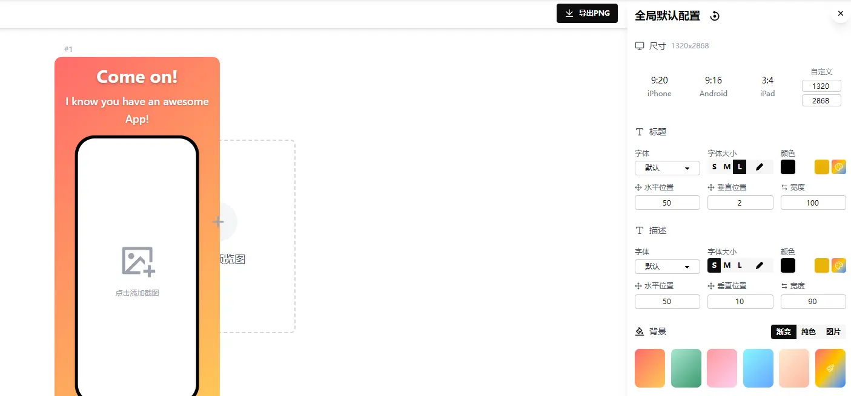The width and height of the screenshot is (851, 396).
Task: Switch background to 纯色 tab
Action: coord(808,332)
